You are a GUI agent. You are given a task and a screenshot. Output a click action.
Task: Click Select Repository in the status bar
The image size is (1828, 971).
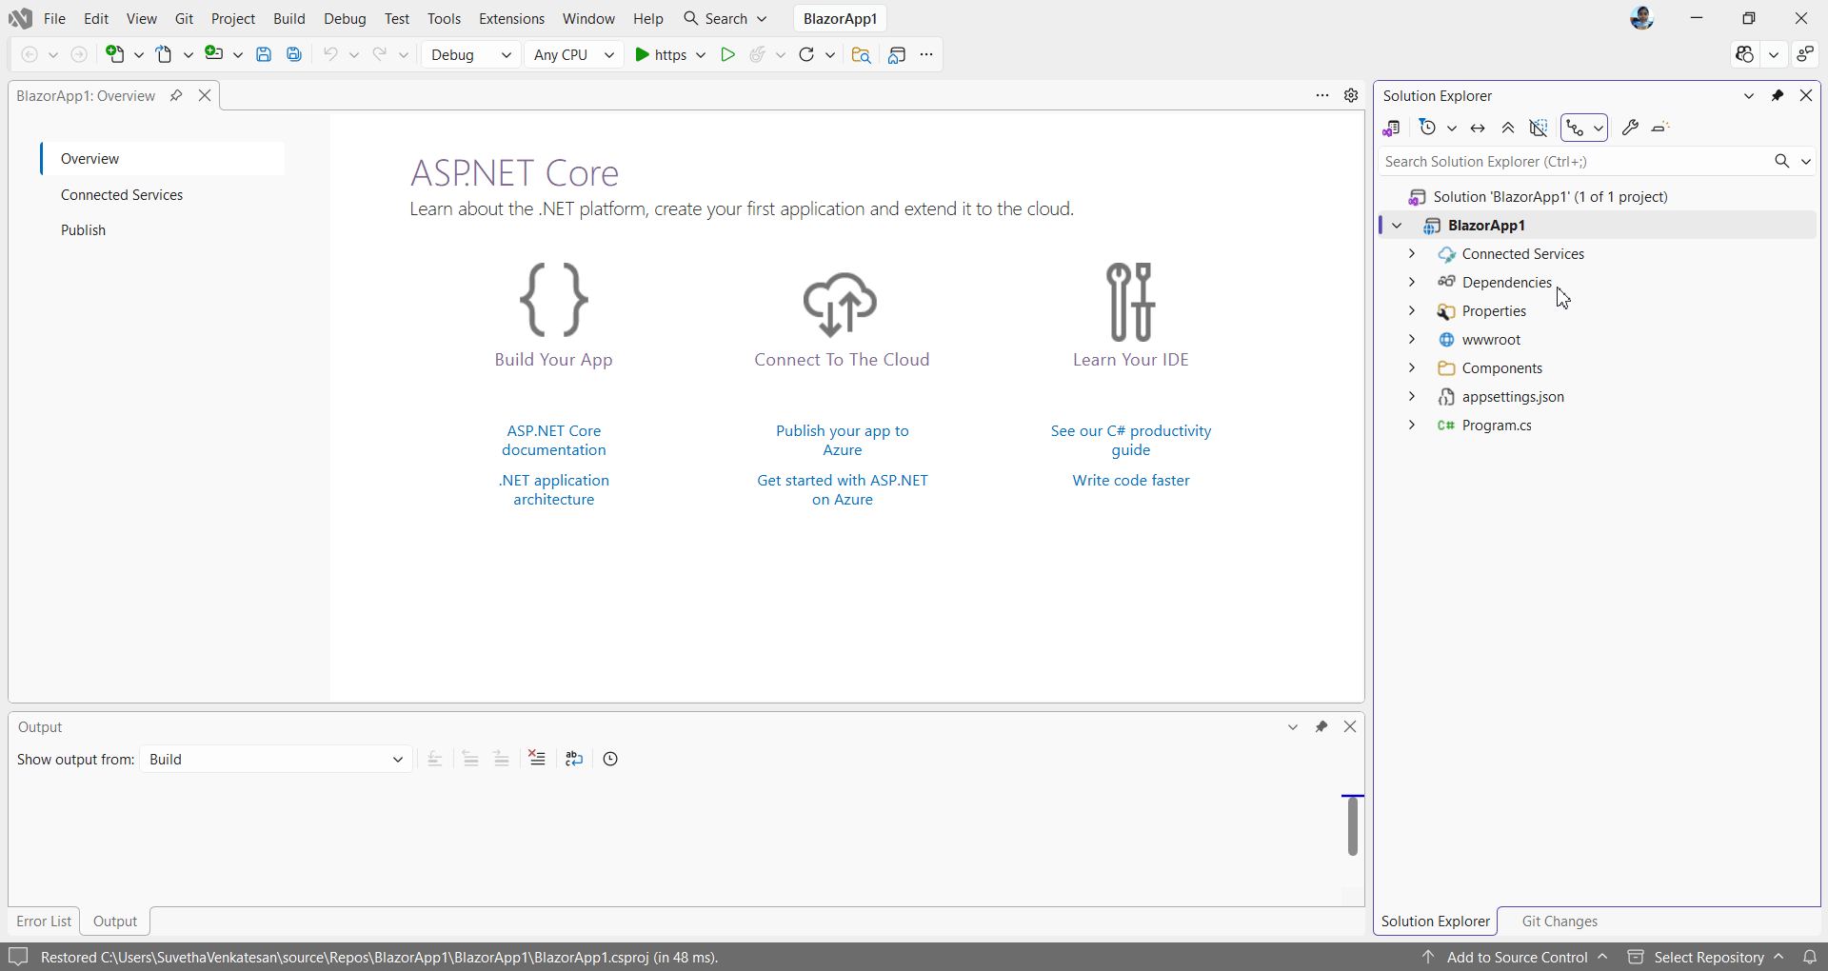1708,958
